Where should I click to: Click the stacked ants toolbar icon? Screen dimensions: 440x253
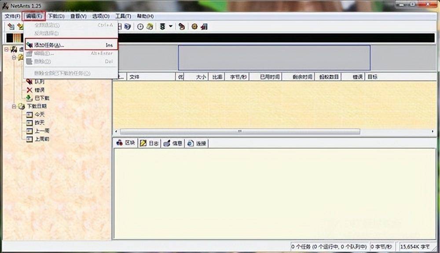coord(162,27)
